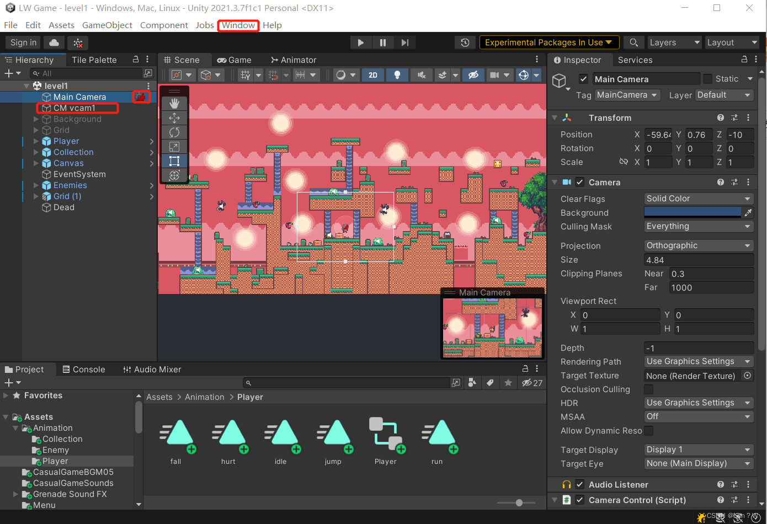Click the camera Background color swatch
Viewport: 767px width, 524px height.
(x=693, y=212)
